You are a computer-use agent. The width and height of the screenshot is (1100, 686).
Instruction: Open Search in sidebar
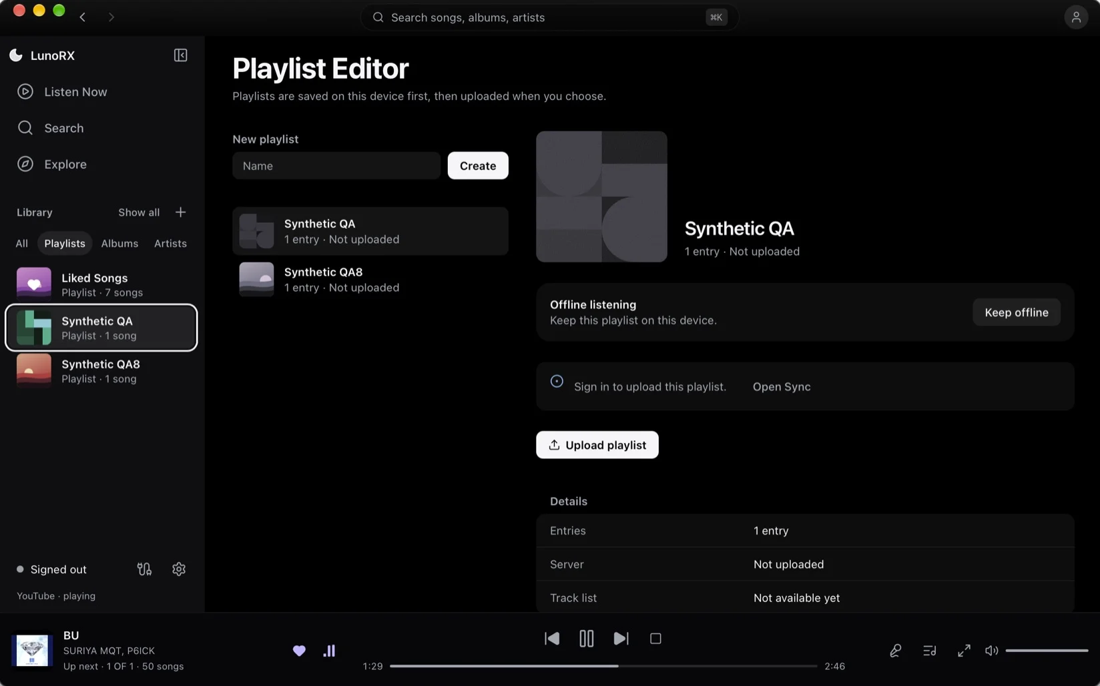coord(102,128)
